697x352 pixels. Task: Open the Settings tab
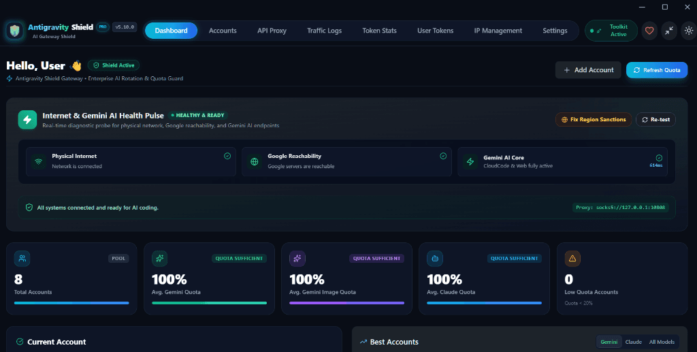pyautogui.click(x=555, y=31)
